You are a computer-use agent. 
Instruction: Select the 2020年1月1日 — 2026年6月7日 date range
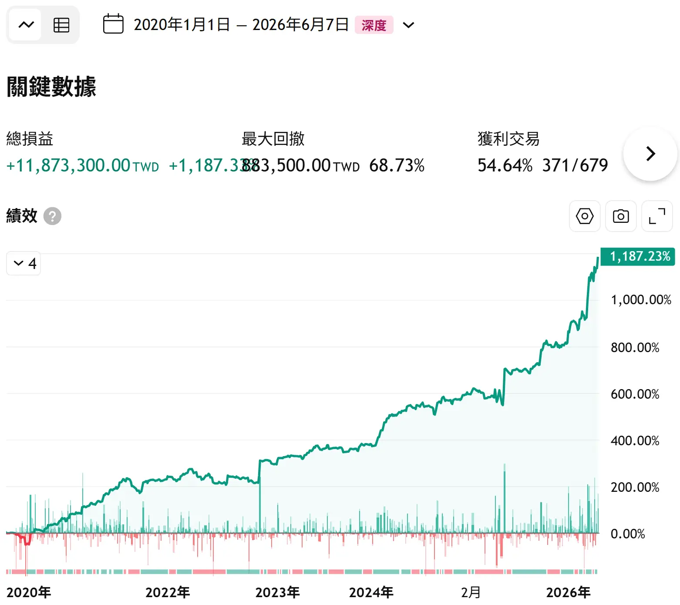[241, 25]
